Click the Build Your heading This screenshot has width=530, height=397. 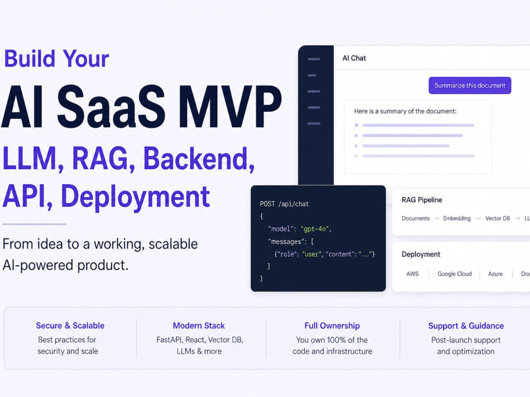click(x=57, y=58)
